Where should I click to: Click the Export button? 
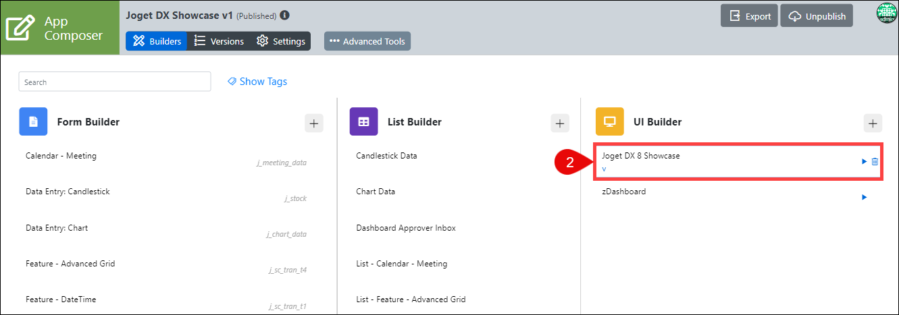point(750,16)
